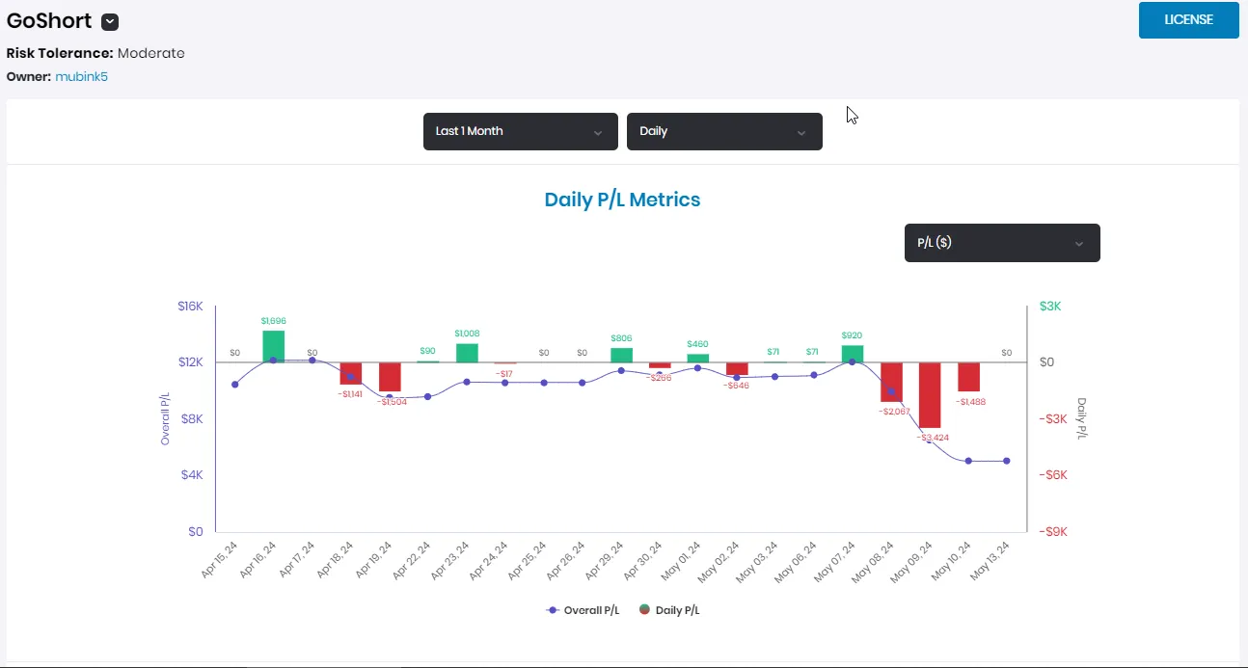Click the $920 green bar for May 07
The width and height of the screenshot is (1248, 668).
(x=853, y=354)
